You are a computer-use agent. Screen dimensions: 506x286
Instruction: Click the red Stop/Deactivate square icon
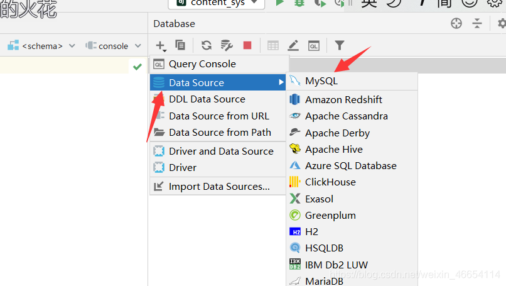247,45
